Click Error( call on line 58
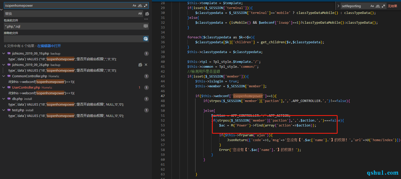The height and width of the screenshot is (179, 401). (225, 150)
